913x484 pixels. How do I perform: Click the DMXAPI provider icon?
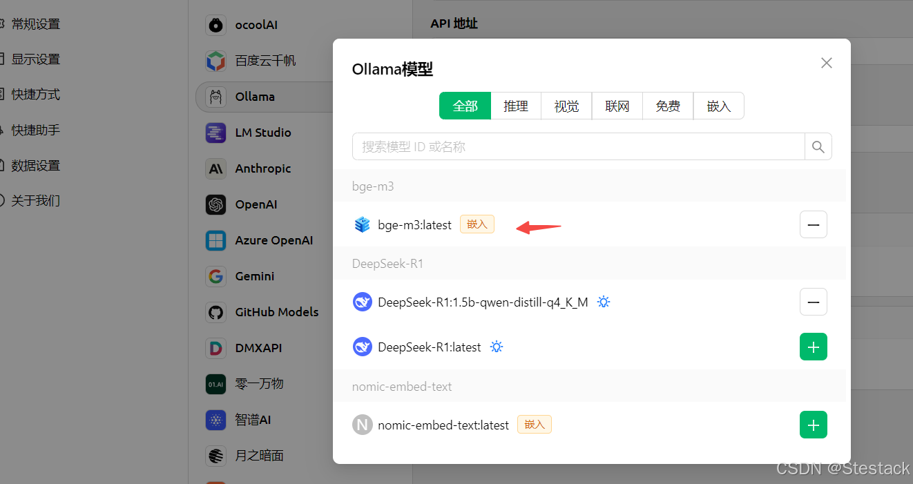coord(215,348)
